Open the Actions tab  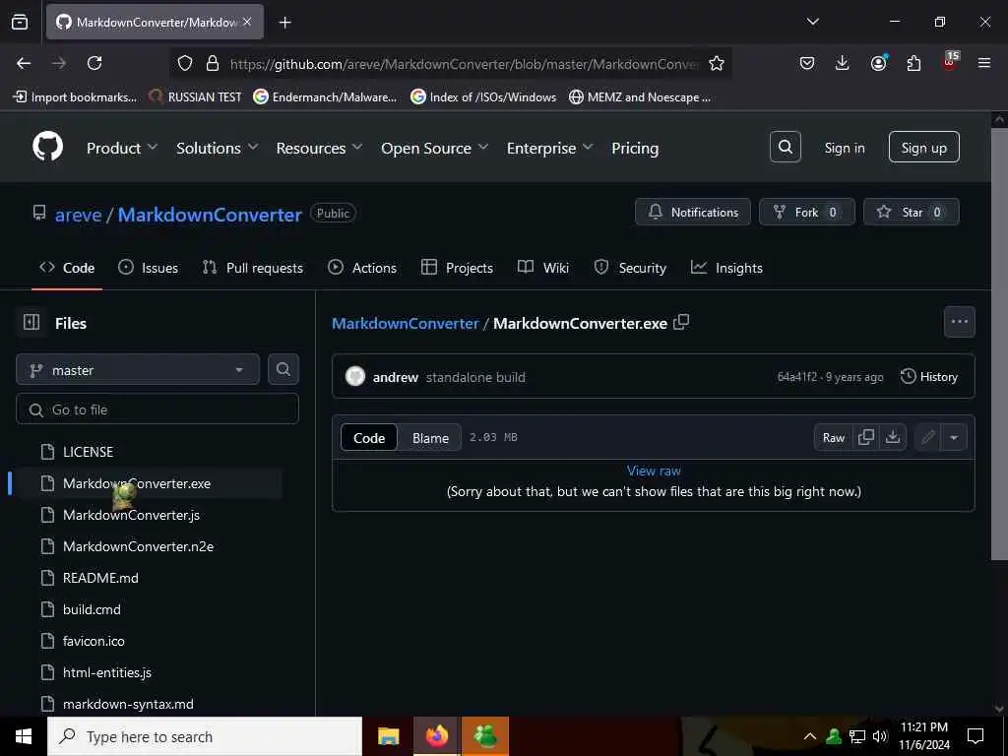362,268
